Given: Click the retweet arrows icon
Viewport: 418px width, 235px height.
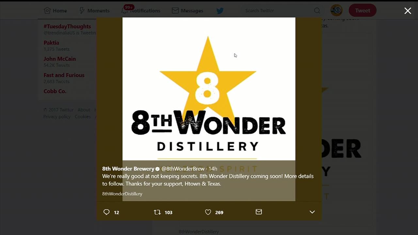Looking at the screenshot, I should [157, 212].
